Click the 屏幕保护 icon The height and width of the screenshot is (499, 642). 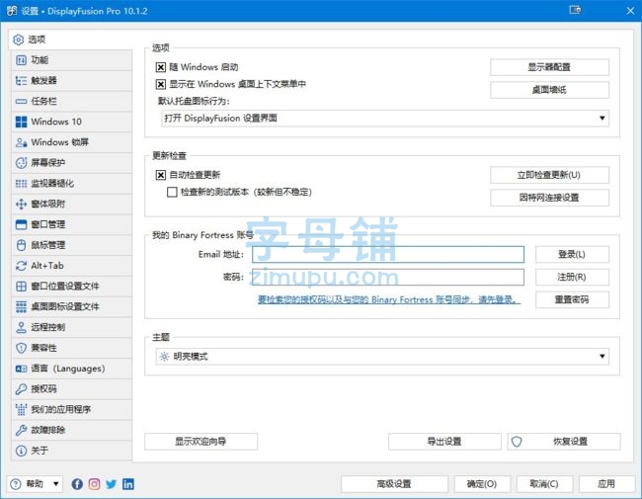tap(21, 163)
